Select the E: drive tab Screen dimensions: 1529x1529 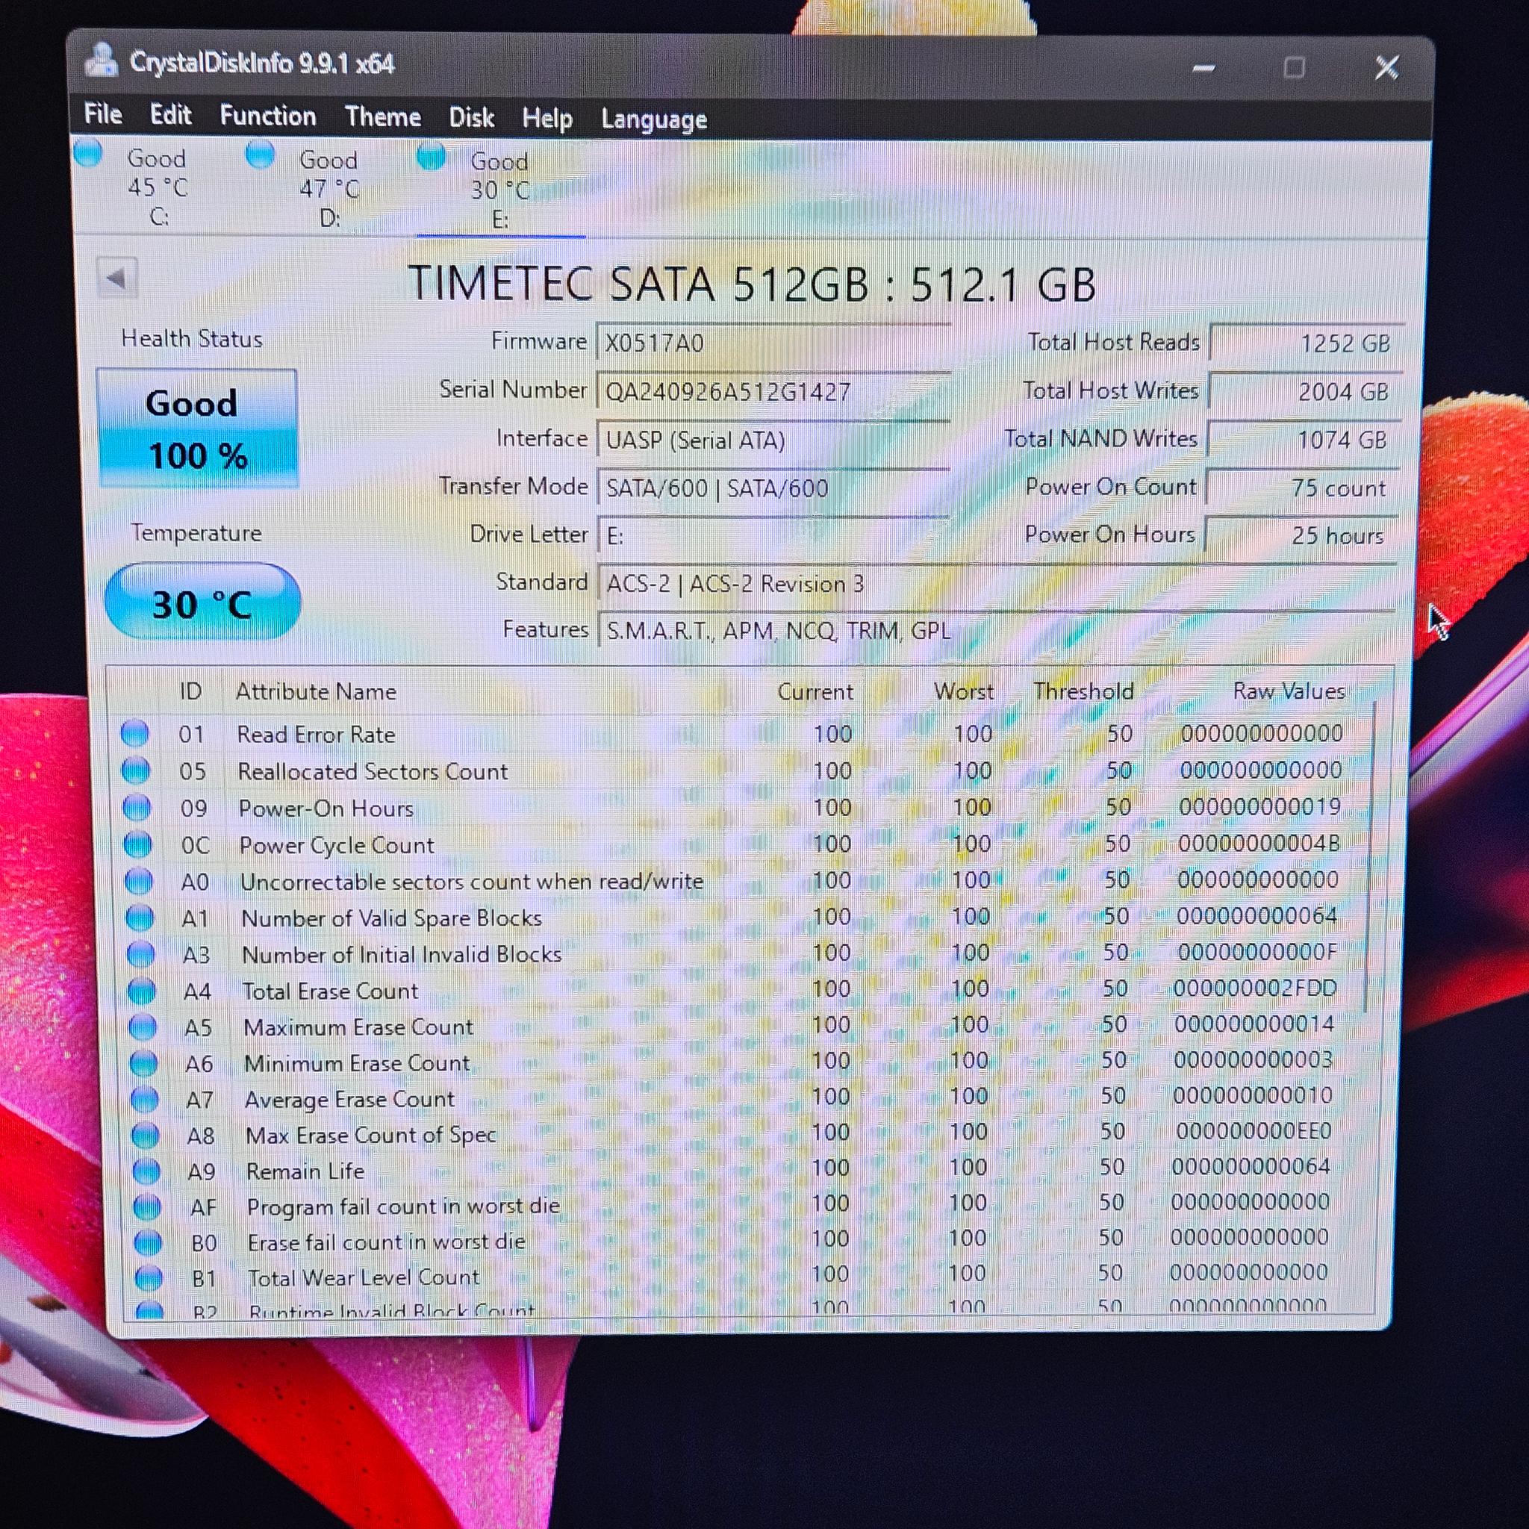click(500, 190)
